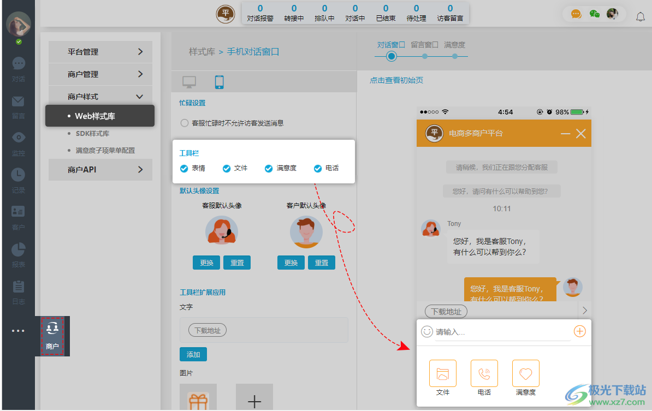This screenshot has width=652, height=411.
Task: Select the 客服忙碌时不允许访客发送消息 radio button
Action: [x=184, y=123]
